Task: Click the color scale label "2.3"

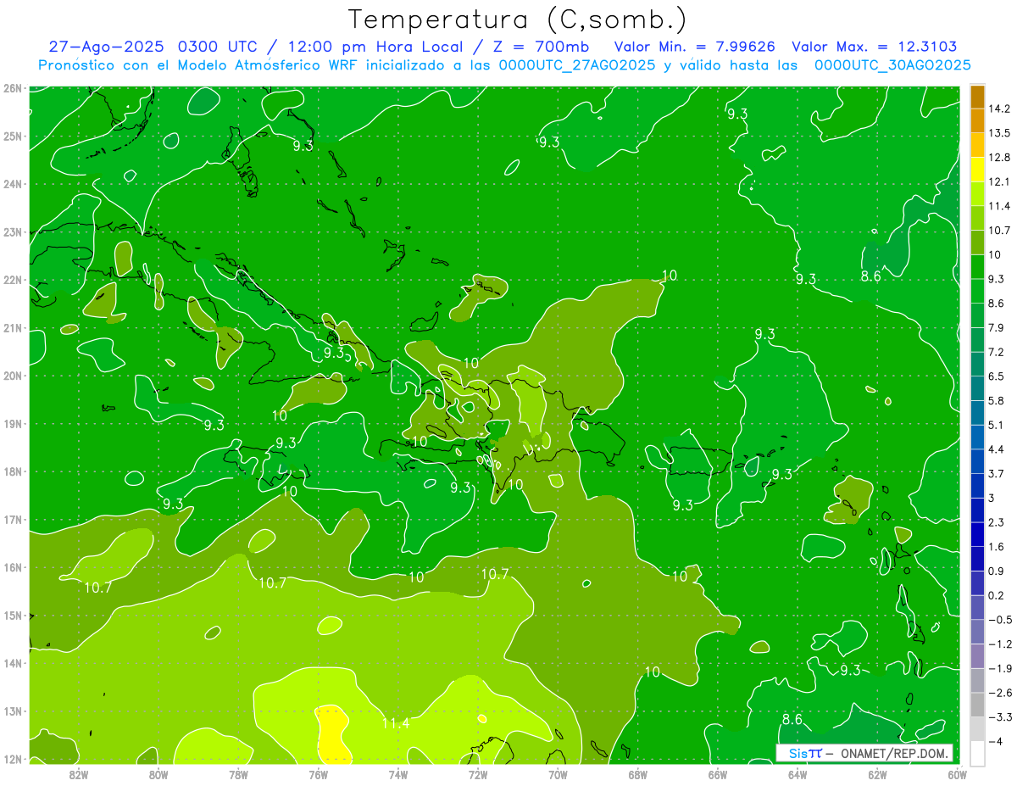Action: coord(997,522)
